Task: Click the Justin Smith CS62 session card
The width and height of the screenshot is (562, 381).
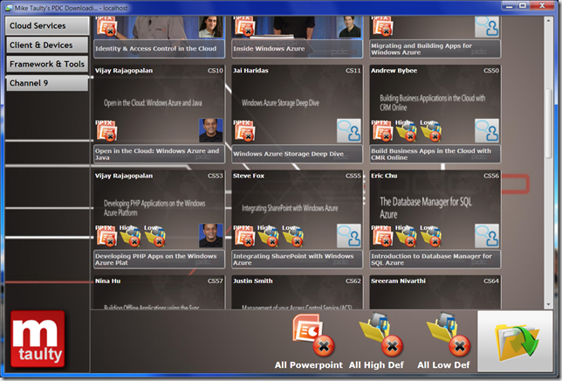Action: click(297, 293)
